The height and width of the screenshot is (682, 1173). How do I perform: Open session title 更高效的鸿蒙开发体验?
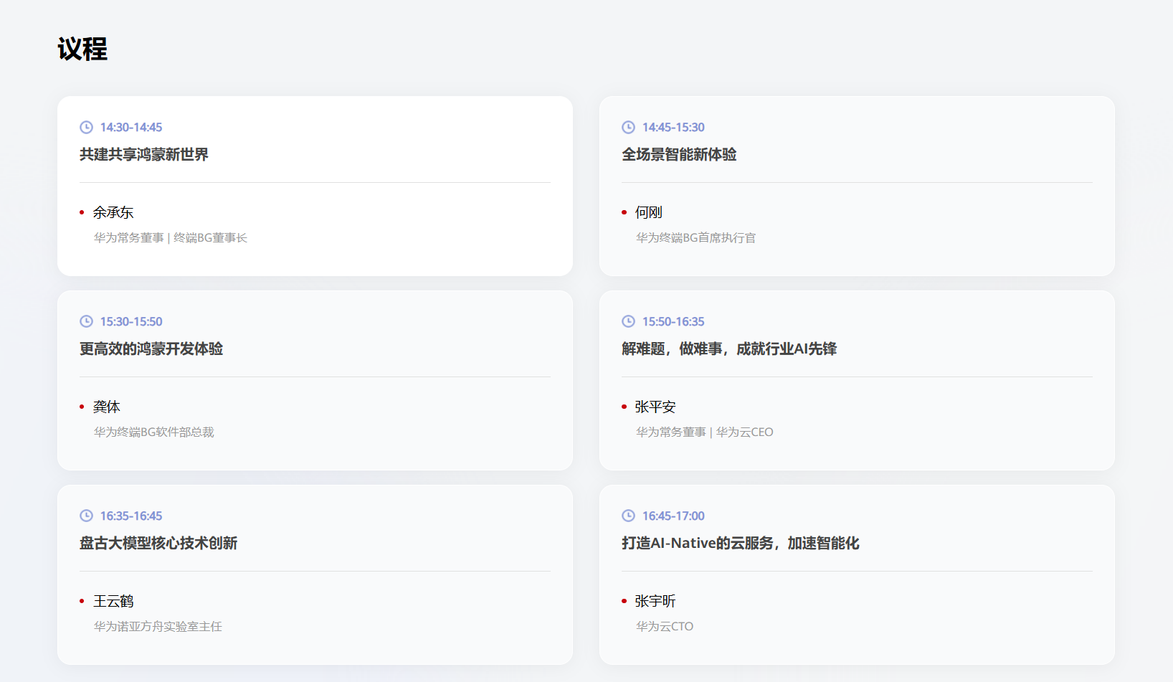click(151, 349)
